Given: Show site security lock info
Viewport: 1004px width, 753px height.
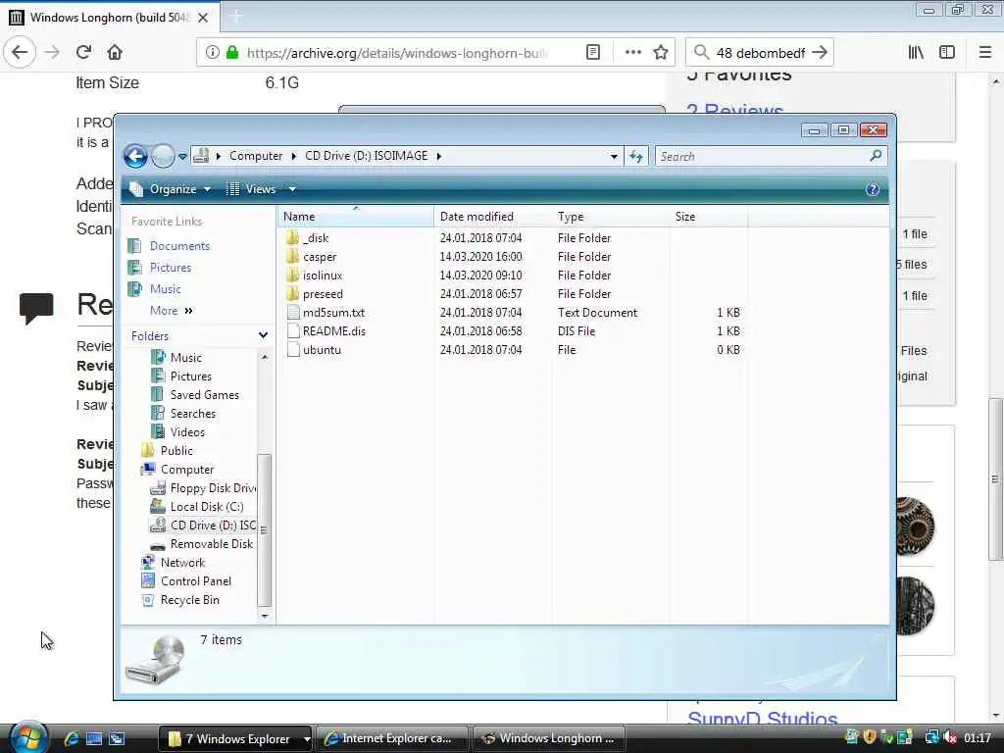Looking at the screenshot, I should [231, 53].
